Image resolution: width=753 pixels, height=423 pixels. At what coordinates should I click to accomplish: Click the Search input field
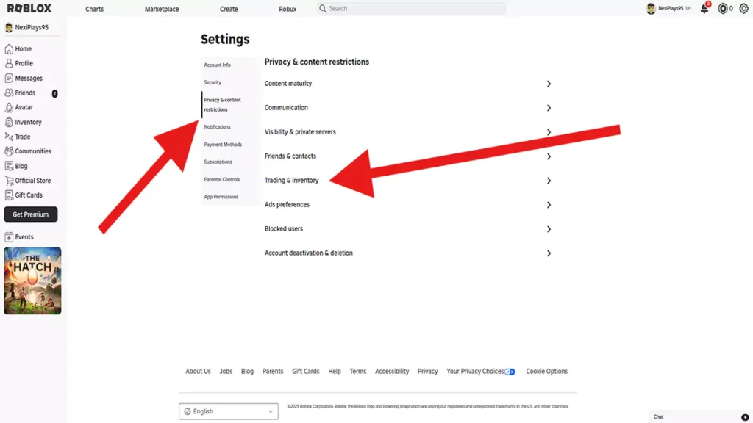tap(412, 9)
